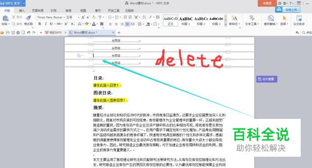Click the increase indent icon

pos(130,17)
